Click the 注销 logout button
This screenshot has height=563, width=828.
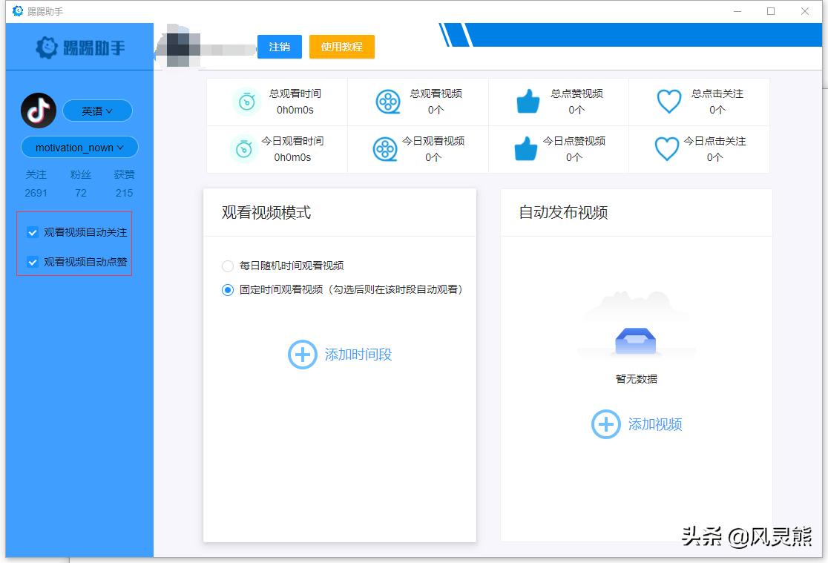tap(279, 46)
